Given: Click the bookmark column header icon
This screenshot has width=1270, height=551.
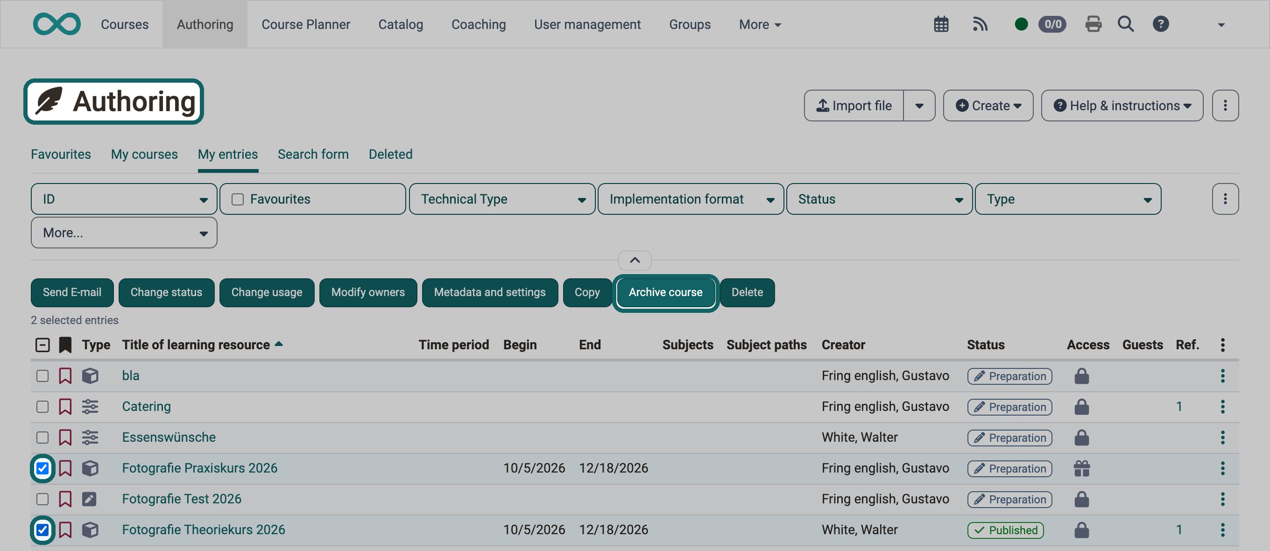Looking at the screenshot, I should click(65, 345).
